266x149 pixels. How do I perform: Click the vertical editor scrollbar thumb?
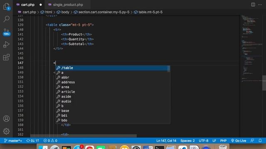click(264, 83)
